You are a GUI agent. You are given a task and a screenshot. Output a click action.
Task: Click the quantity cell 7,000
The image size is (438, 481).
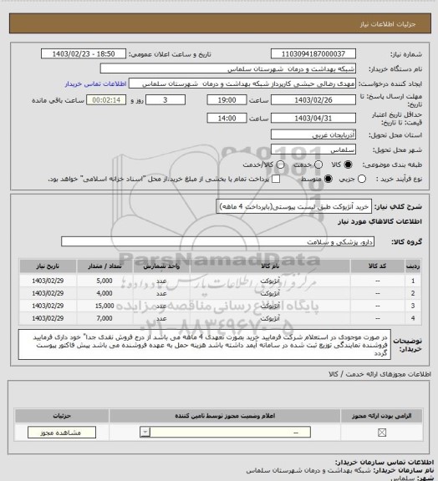(104, 319)
